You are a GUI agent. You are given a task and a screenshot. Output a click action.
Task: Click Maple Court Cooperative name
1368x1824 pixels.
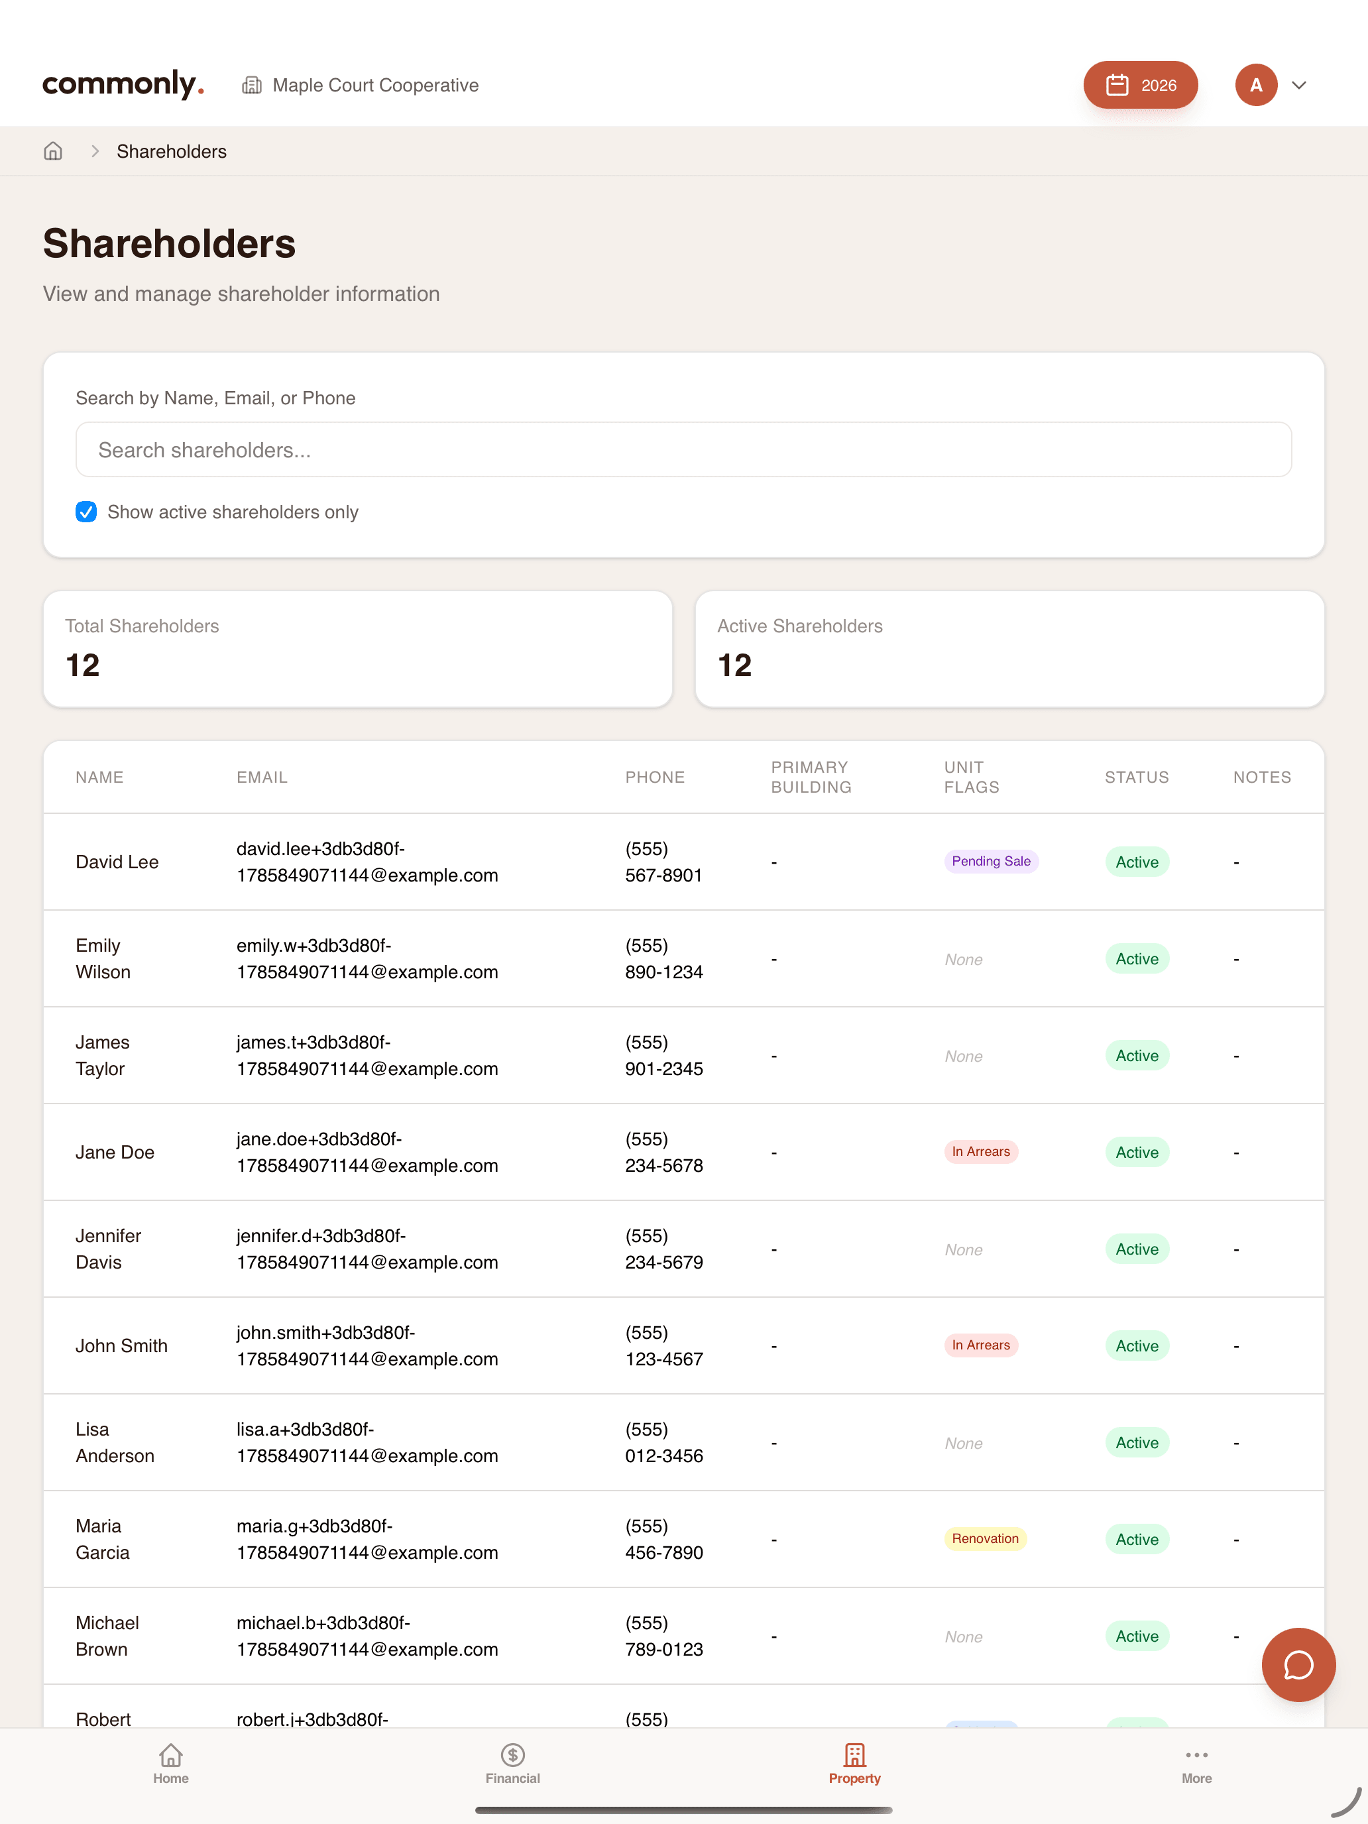[x=375, y=85]
